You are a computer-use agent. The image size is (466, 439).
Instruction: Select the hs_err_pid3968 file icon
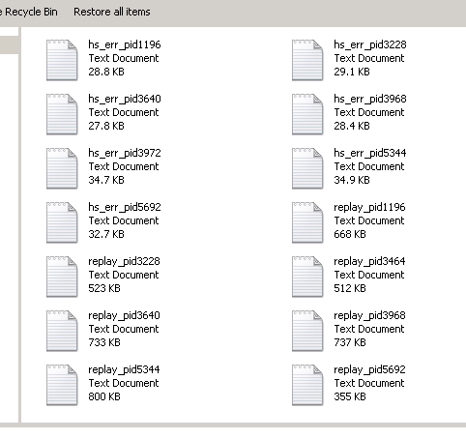pos(307,114)
